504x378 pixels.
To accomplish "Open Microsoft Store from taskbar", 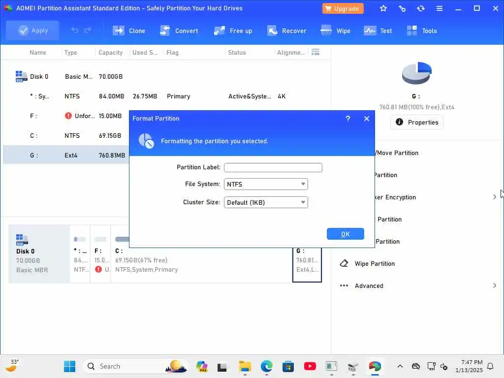I will (x=288, y=366).
